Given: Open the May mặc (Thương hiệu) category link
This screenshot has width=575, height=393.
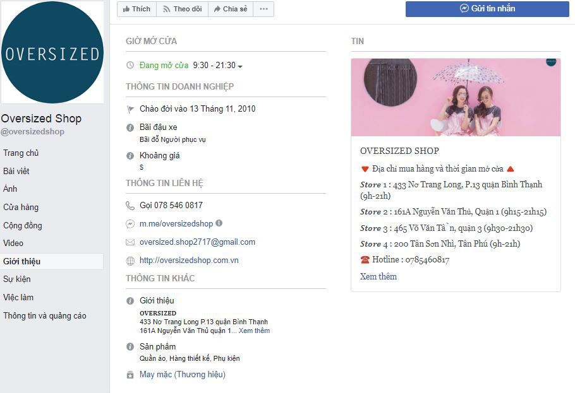Looking at the screenshot, I should 182,374.
